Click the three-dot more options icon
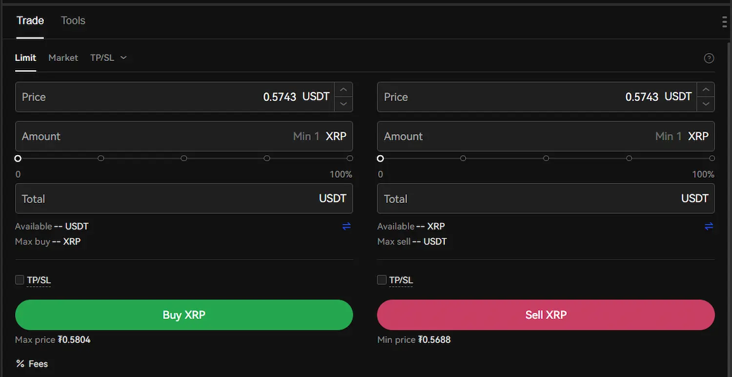 coord(724,22)
